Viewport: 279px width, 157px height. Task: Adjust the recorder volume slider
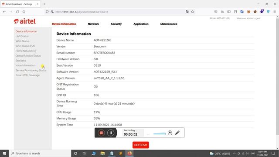click(x=160, y=133)
